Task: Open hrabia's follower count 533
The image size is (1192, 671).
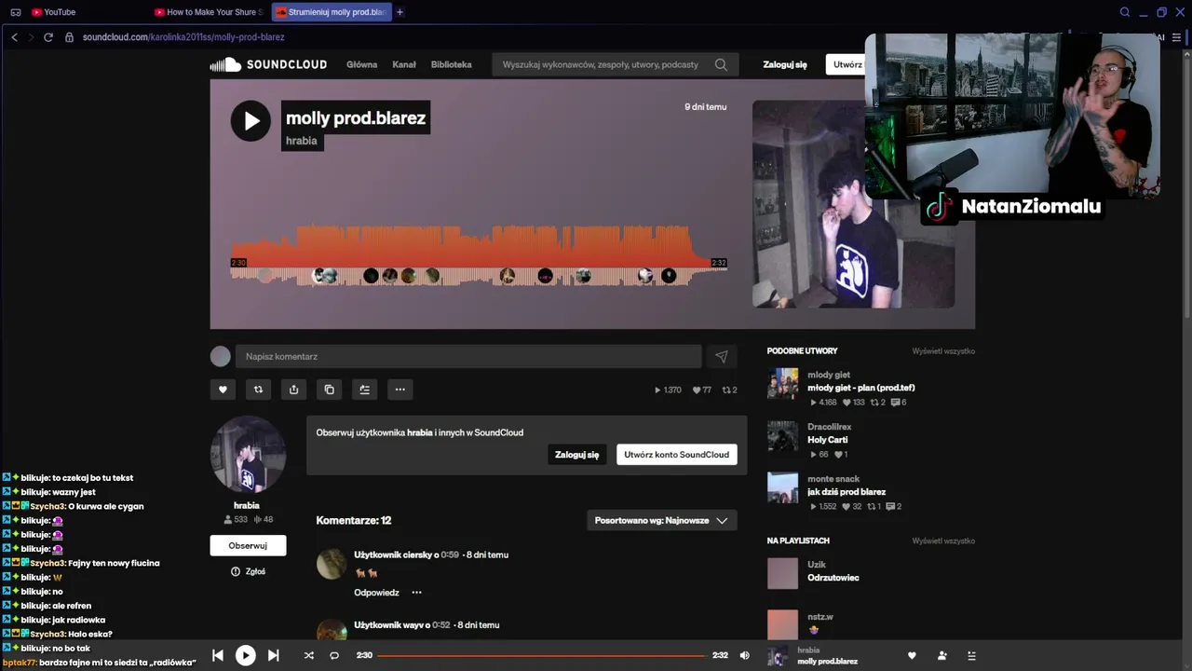Action: [236, 519]
